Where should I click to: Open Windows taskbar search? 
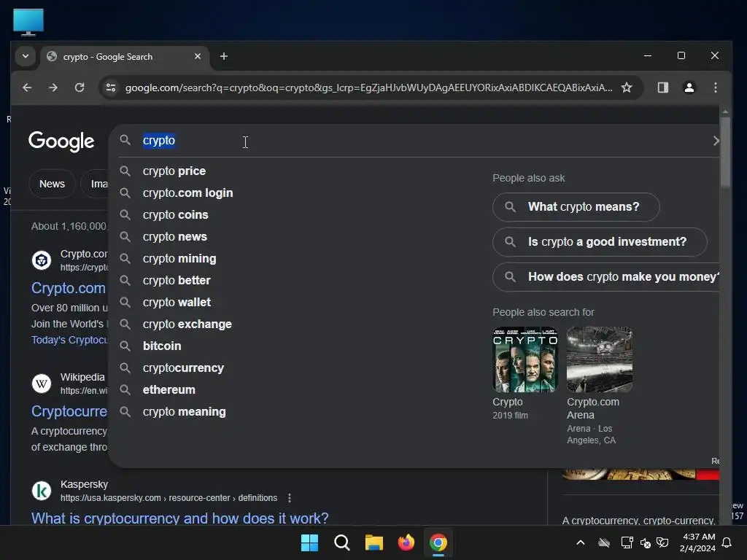click(341, 542)
